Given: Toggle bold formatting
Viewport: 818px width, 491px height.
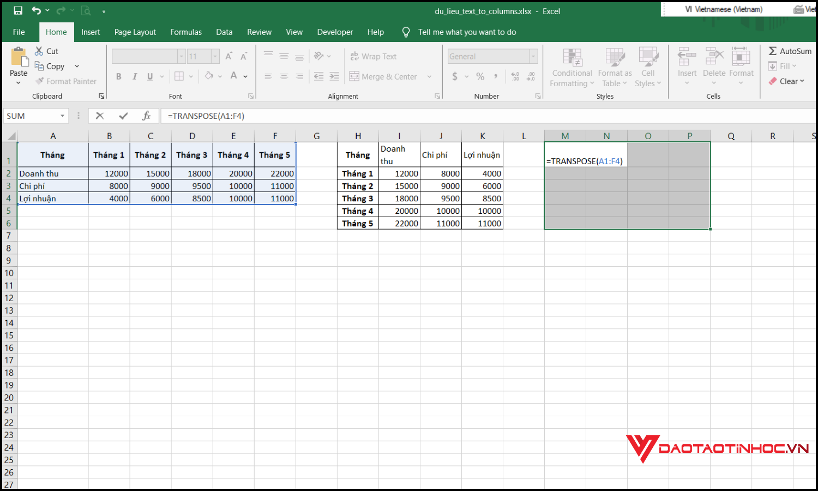Looking at the screenshot, I should click(x=118, y=76).
